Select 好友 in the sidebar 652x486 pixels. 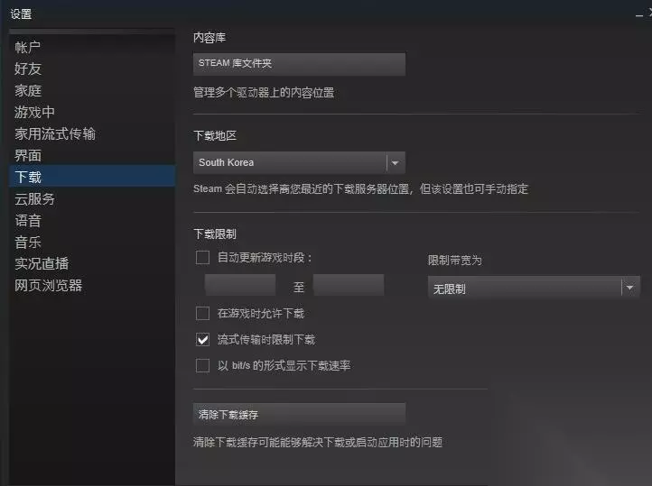click(x=28, y=69)
